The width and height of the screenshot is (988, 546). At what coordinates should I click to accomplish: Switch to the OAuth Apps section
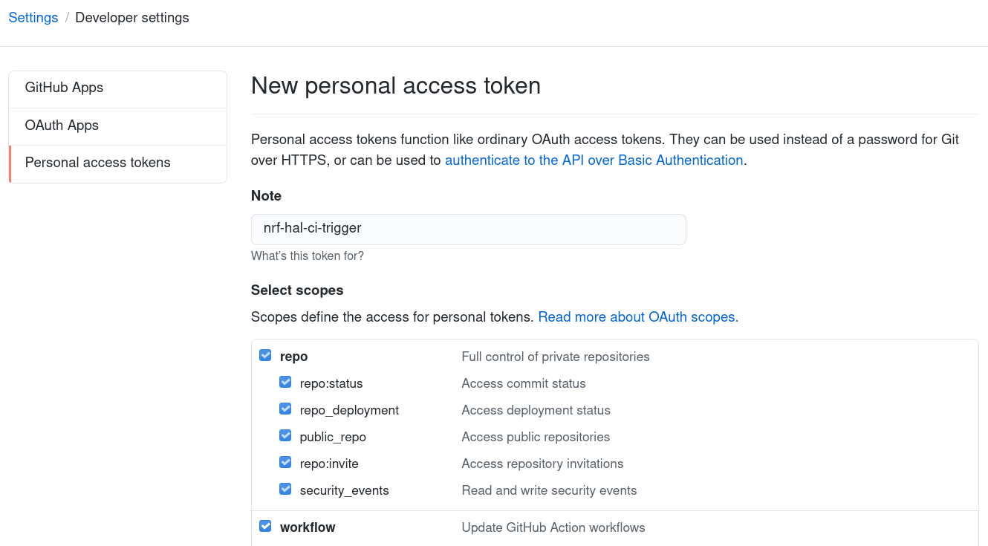click(x=62, y=125)
